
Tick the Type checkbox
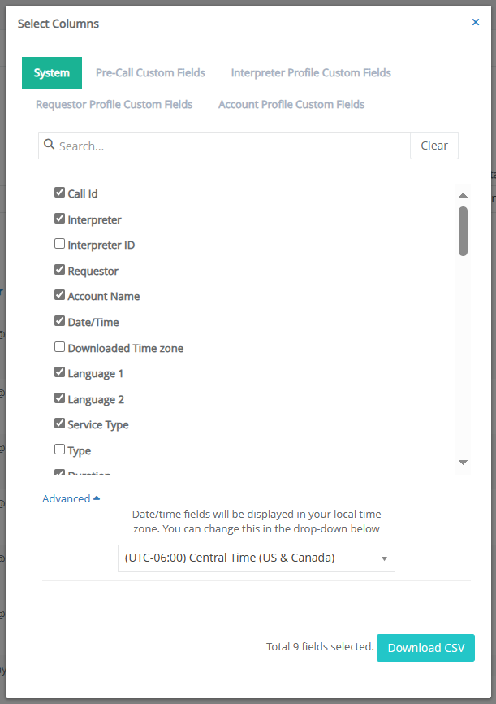[x=59, y=450]
